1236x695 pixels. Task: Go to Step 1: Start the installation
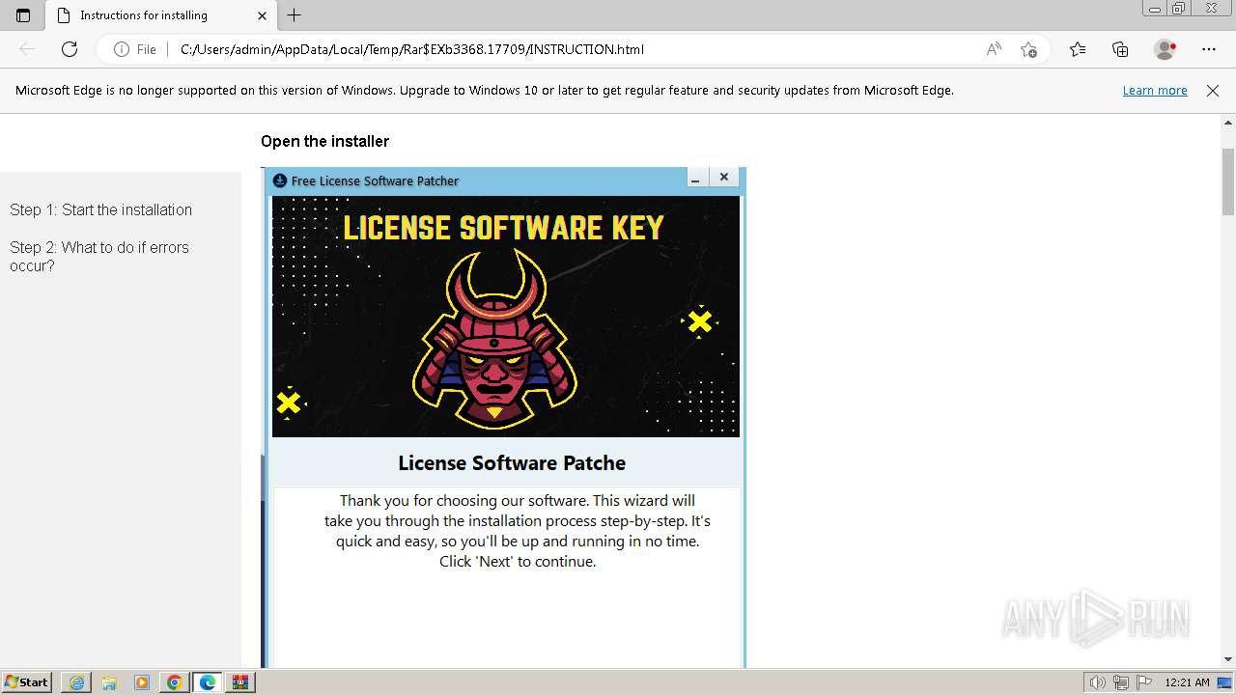tap(101, 209)
